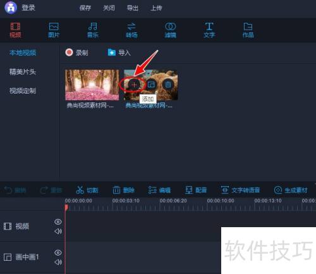This screenshot has height=274, width=316.
Task: Mute the 视频 track speaker icon
Action: click(58, 232)
